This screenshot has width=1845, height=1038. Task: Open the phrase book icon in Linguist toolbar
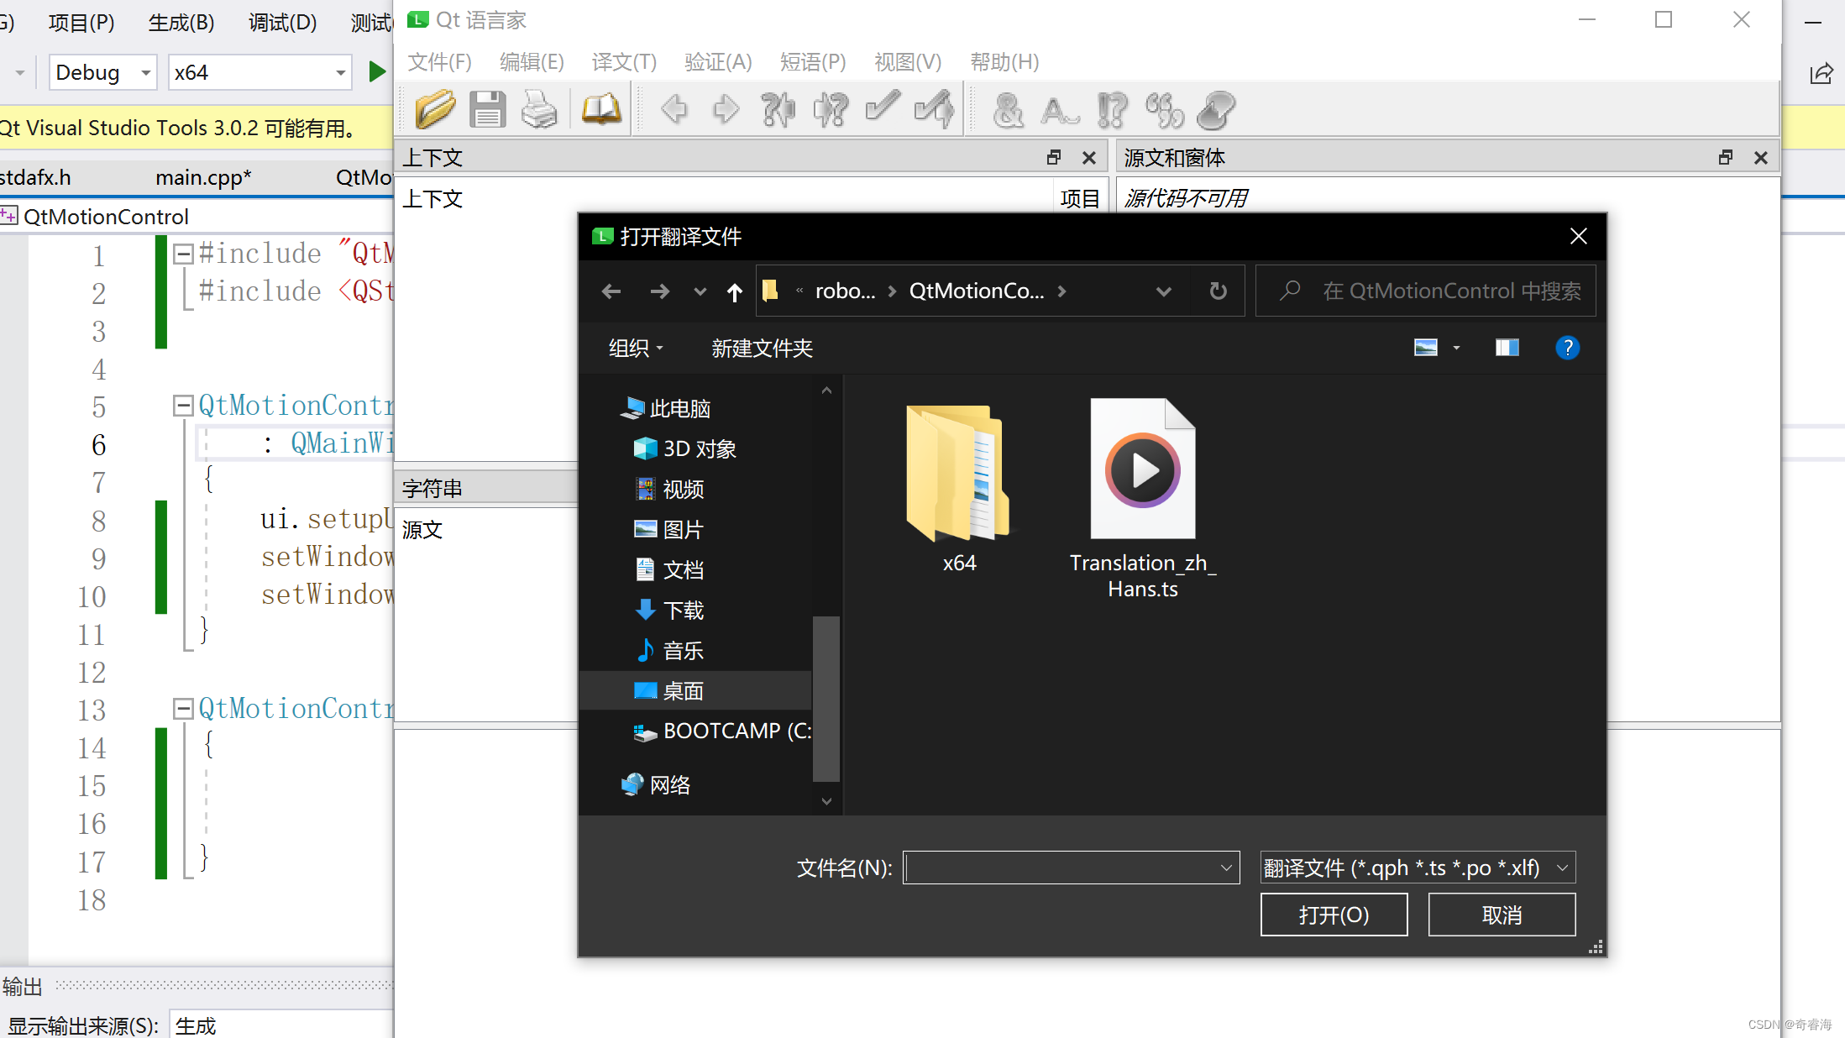point(601,109)
